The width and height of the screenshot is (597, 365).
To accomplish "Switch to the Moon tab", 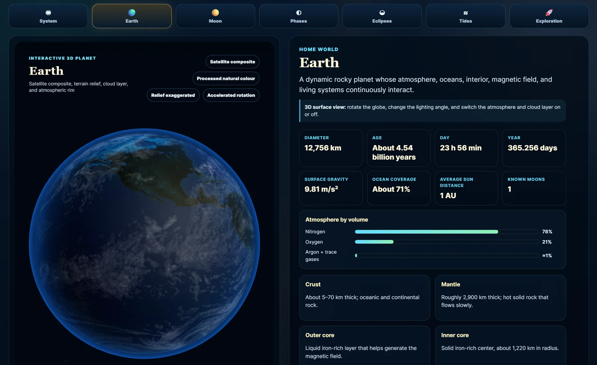I will click(x=215, y=16).
